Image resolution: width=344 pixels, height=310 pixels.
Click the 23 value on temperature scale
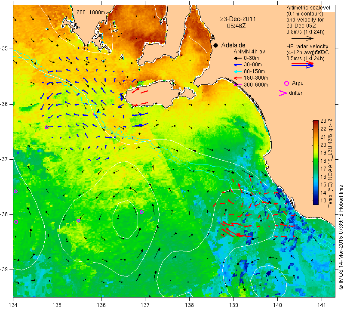point(323,121)
